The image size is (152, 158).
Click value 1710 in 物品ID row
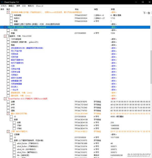(x=113, y=18)
